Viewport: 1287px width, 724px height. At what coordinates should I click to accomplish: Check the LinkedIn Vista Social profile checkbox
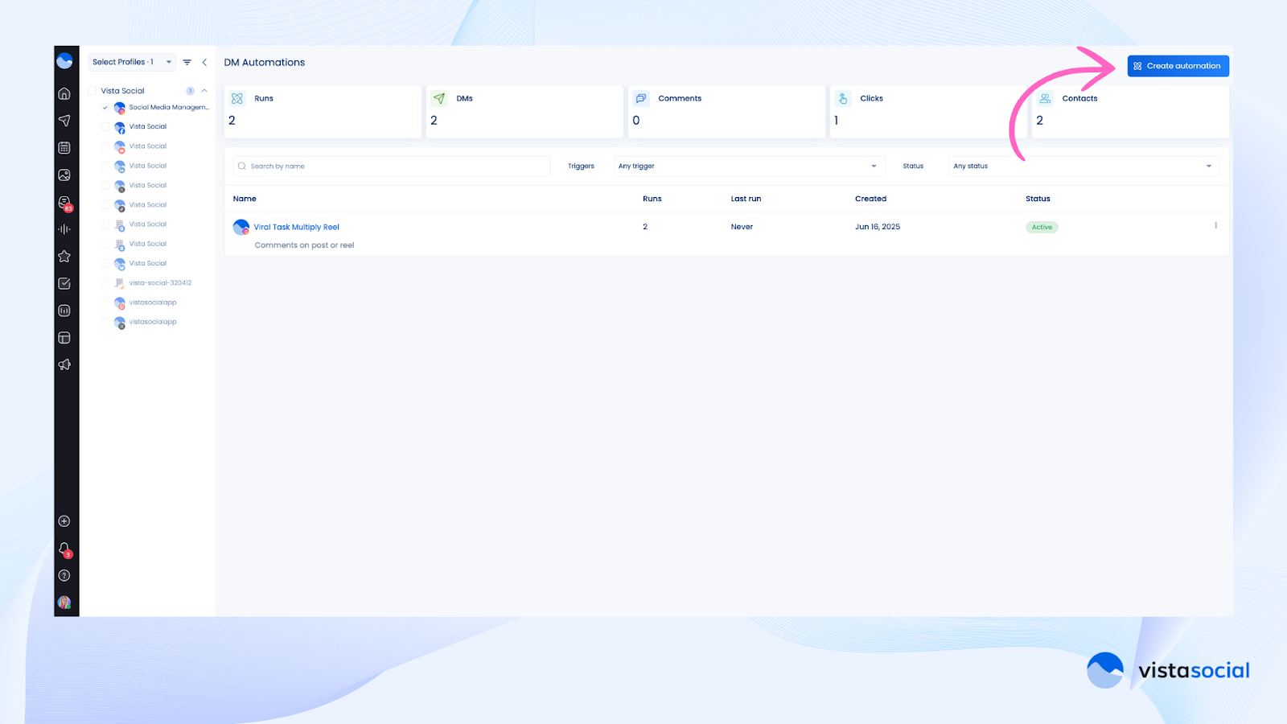pyautogui.click(x=105, y=166)
